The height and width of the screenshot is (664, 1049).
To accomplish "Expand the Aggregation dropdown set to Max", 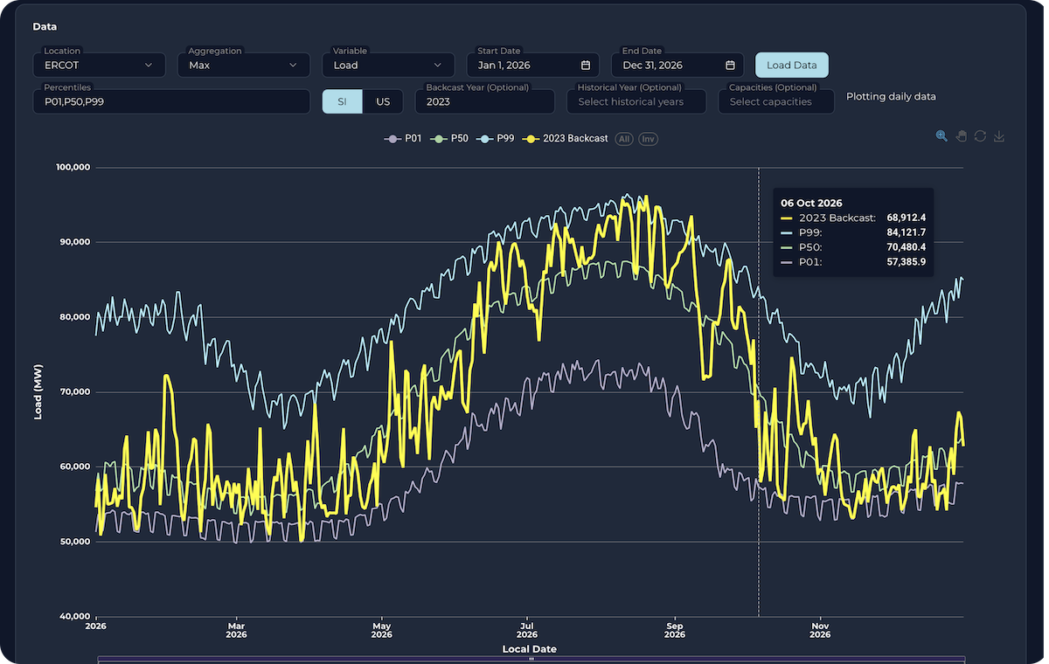I will point(243,66).
